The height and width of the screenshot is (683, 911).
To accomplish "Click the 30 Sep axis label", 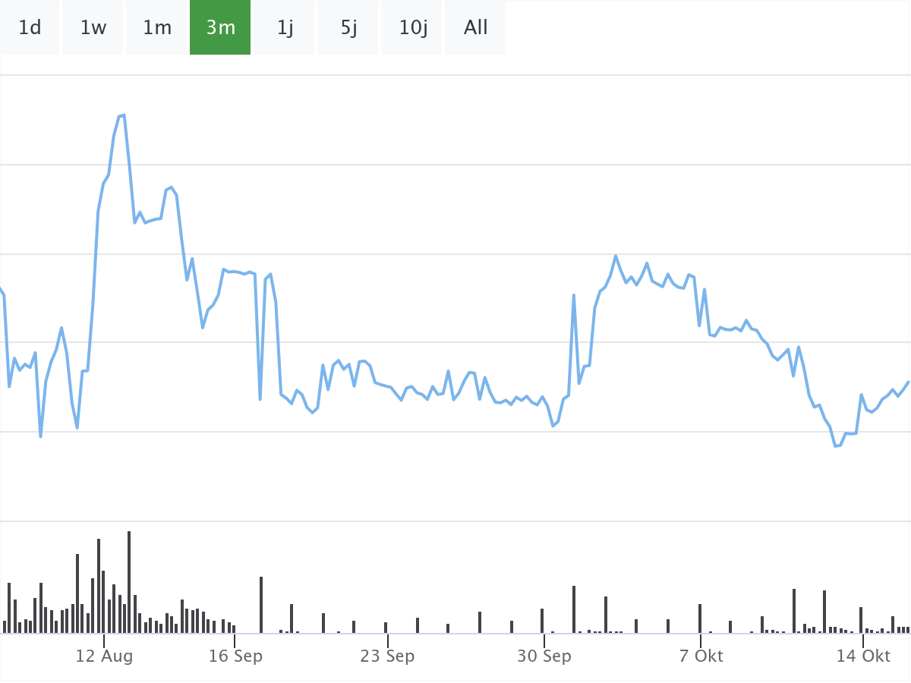I will [x=544, y=656].
